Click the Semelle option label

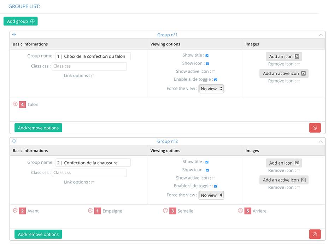click(x=185, y=211)
